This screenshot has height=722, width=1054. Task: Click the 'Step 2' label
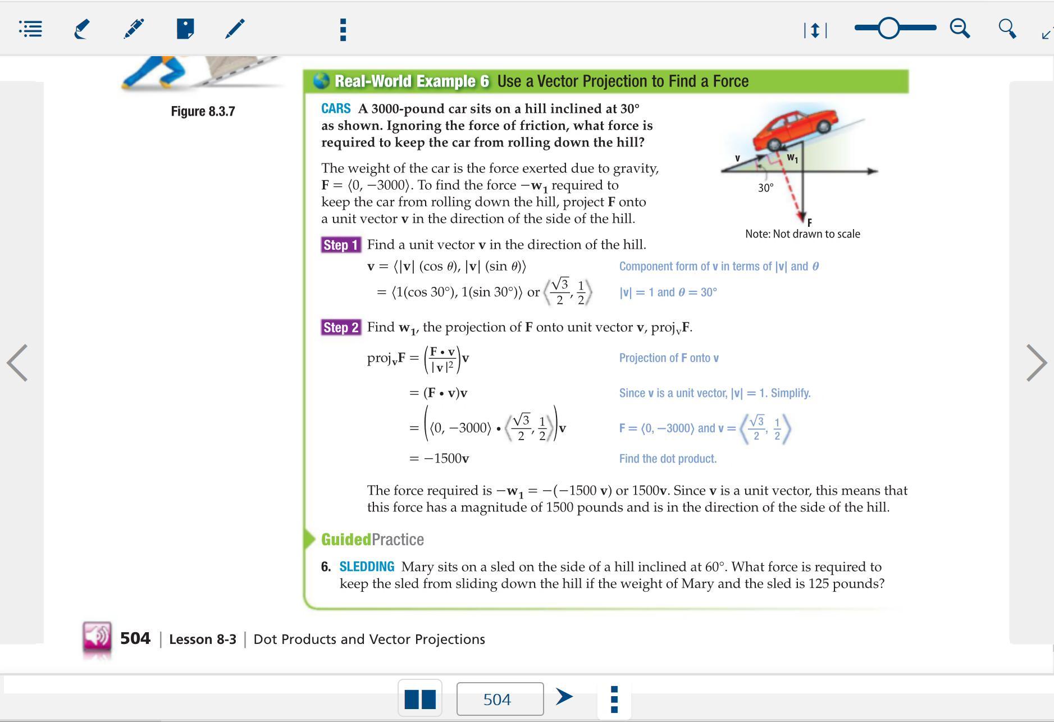coord(341,327)
